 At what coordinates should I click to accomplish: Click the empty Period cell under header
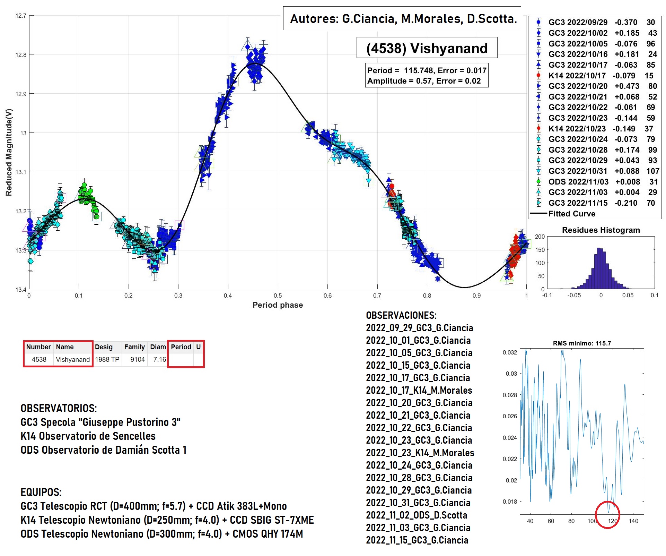[x=181, y=359]
